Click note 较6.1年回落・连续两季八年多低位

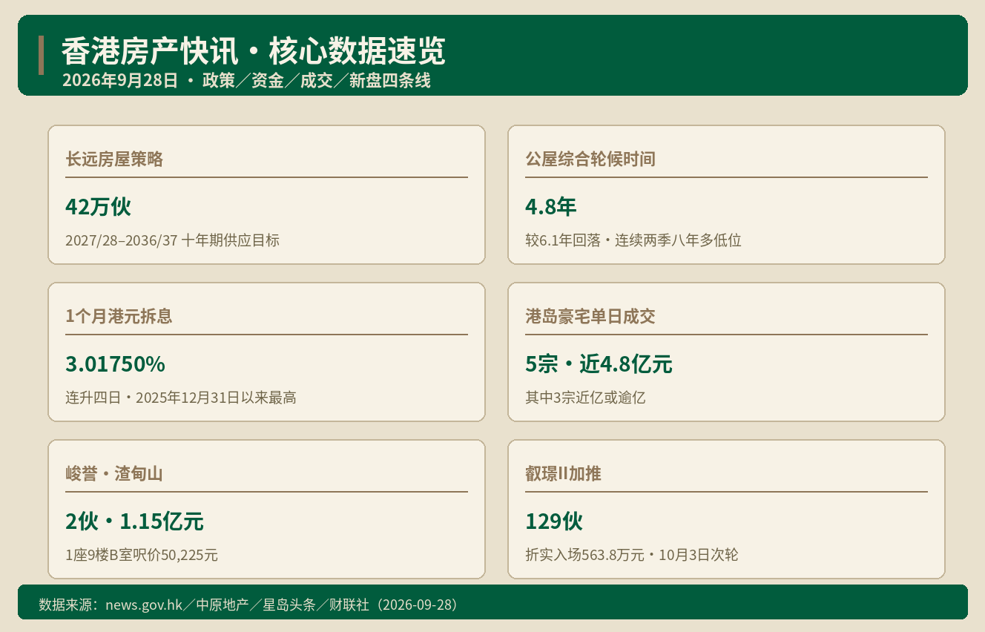pos(633,240)
